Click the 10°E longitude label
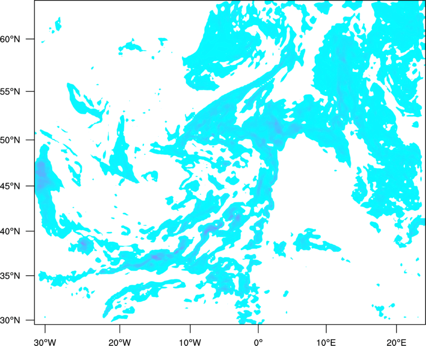The image size is (426, 346). pyautogui.click(x=326, y=342)
